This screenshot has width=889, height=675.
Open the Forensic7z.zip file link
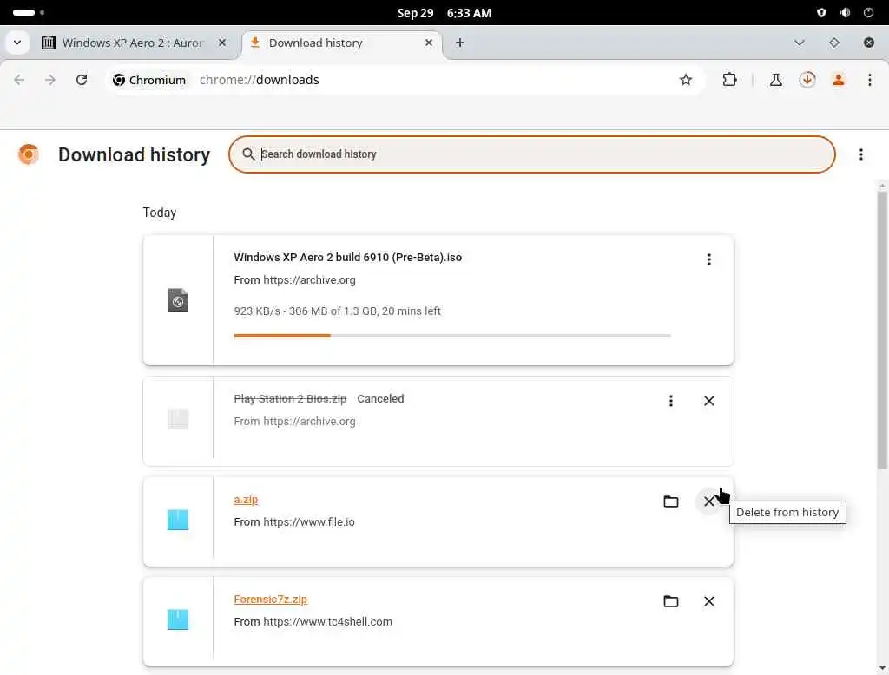click(270, 600)
